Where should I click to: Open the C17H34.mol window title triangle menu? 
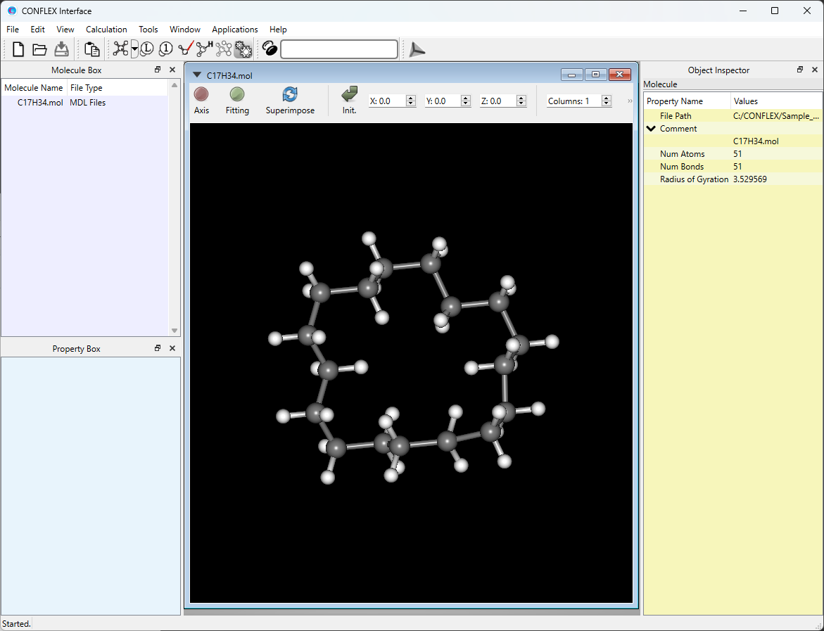(x=197, y=75)
